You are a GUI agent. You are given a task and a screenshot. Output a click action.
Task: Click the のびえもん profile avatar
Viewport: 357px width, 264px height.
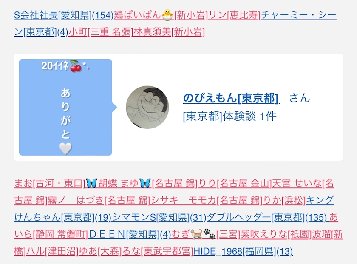click(x=147, y=107)
